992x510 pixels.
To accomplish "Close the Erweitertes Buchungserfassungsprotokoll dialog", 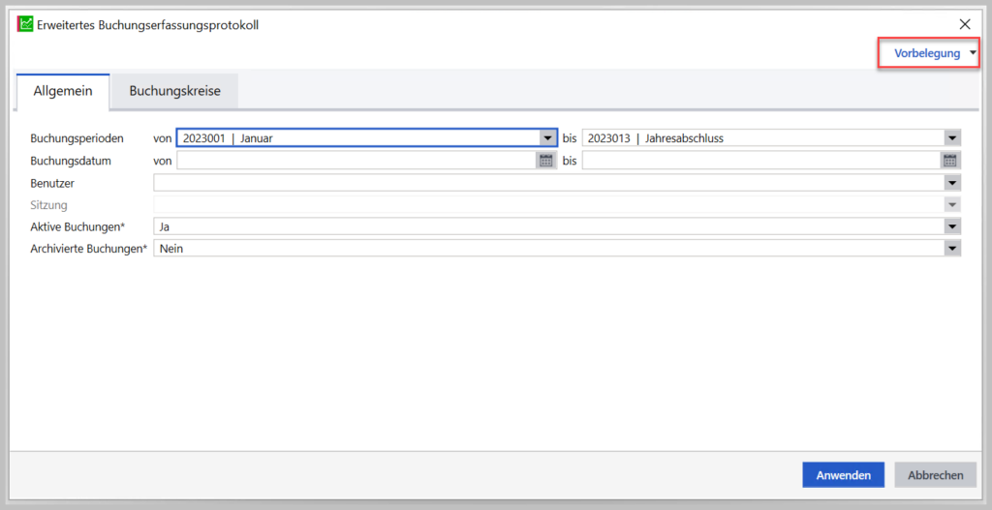I will [964, 24].
